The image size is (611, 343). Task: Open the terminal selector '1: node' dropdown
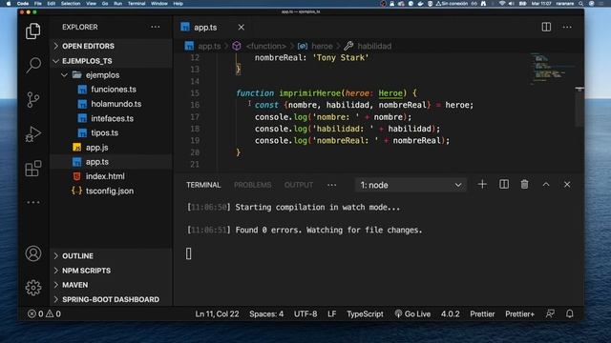(x=411, y=185)
